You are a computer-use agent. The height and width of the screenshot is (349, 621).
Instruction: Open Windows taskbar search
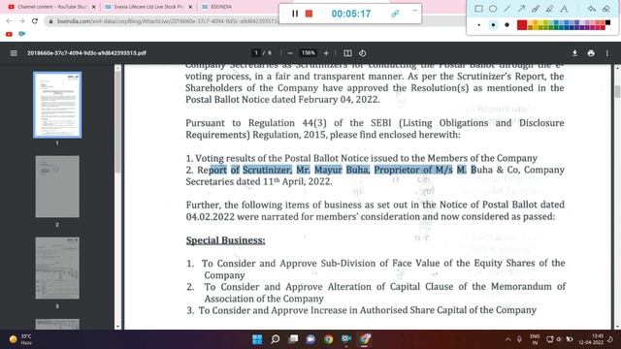coord(276,339)
